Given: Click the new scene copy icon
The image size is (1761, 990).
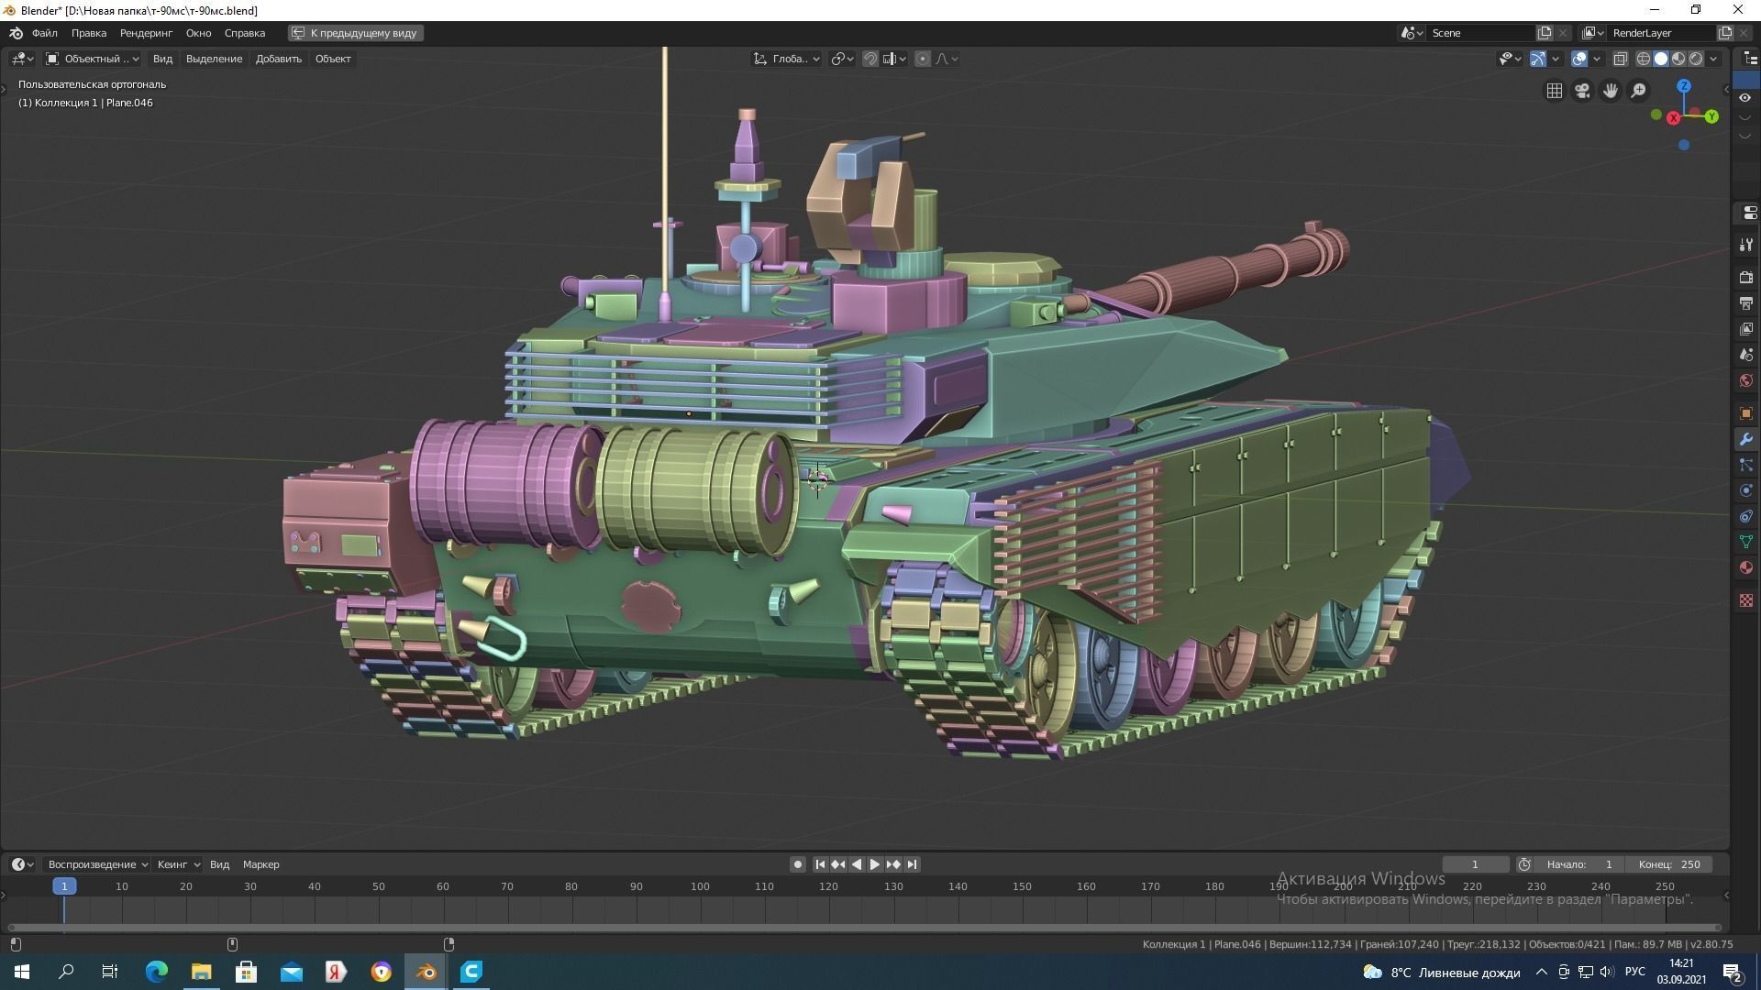Looking at the screenshot, I should (1545, 33).
